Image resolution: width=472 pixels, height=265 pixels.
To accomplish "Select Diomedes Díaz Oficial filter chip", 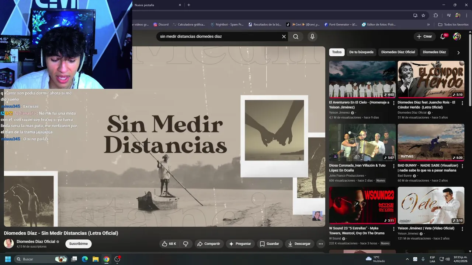I will coord(398,52).
